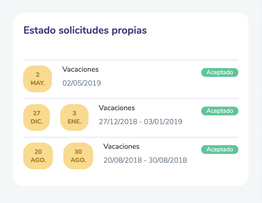This screenshot has height=203, width=262.
Task: Click the divider line above the May request
Action: [131, 60]
